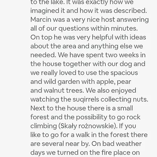The width and height of the screenshot is (157, 157).
Task: Select the word "spacious"
Action: click(124, 73)
